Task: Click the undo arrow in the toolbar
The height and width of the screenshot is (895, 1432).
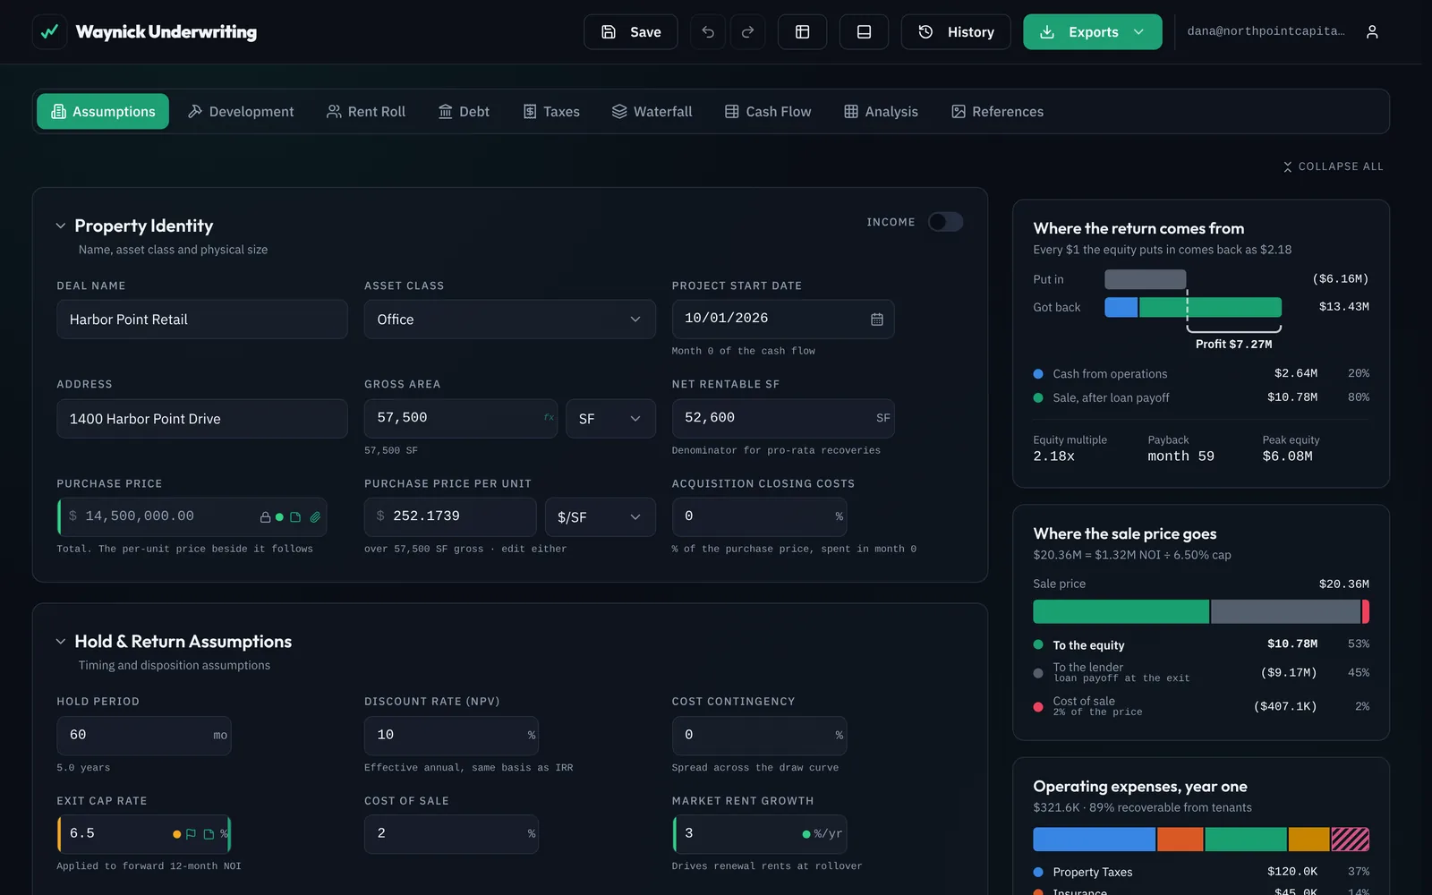Action: pos(708,32)
